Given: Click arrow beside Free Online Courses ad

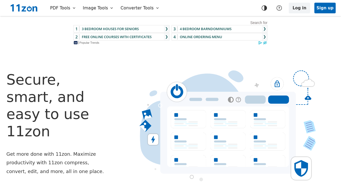Looking at the screenshot, I should [x=167, y=37].
